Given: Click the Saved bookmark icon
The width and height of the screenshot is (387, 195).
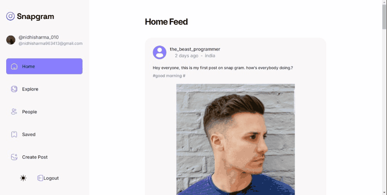Looking at the screenshot, I should (x=14, y=135).
